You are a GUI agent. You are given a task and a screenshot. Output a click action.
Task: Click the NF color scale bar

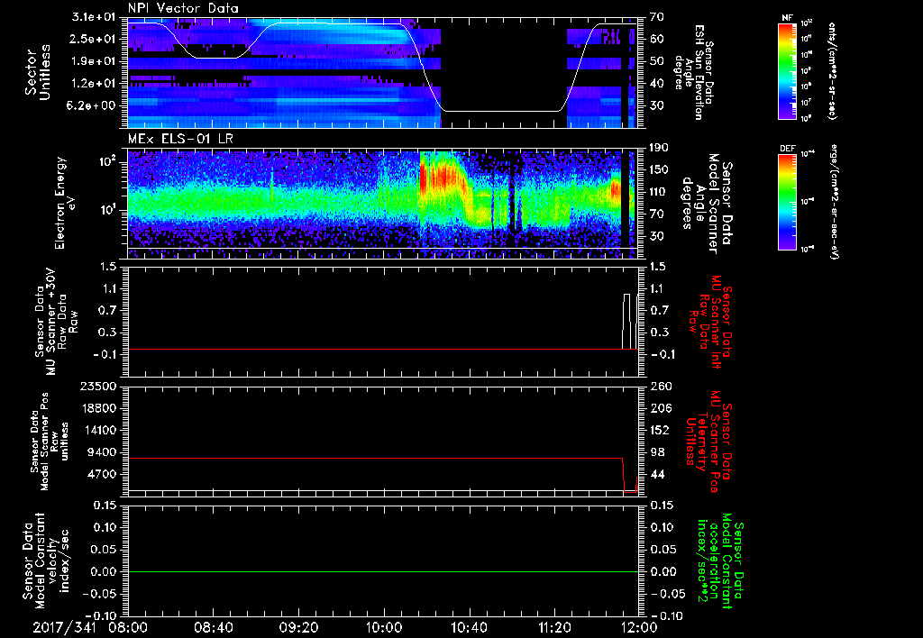[787, 71]
